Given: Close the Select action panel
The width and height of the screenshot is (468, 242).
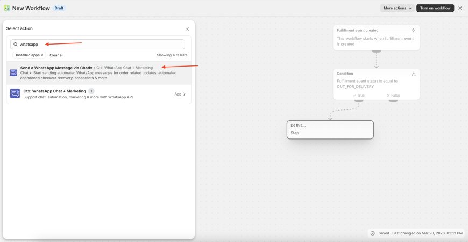Looking at the screenshot, I should pos(187,29).
